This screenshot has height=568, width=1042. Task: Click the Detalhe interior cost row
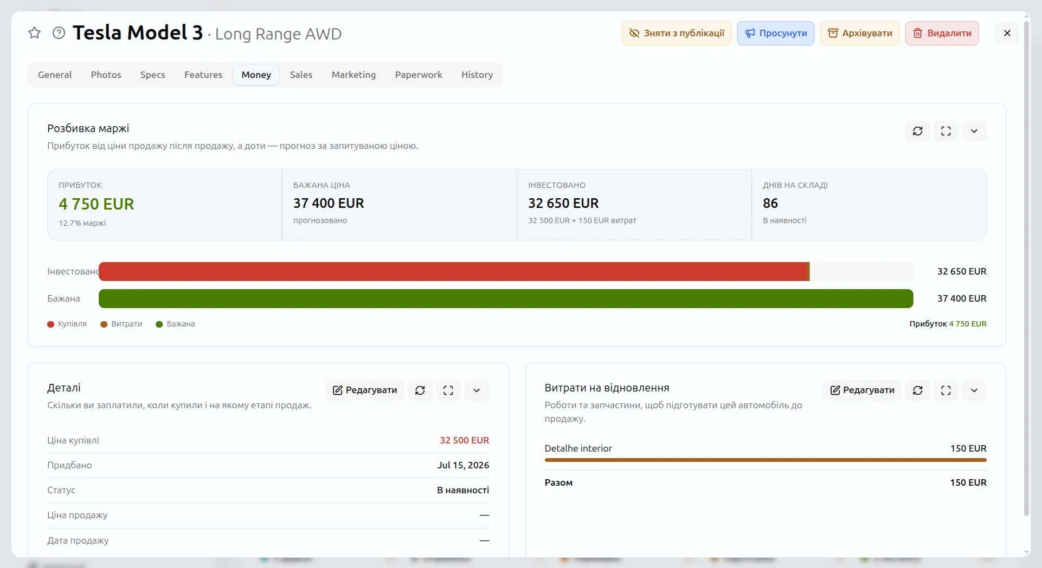[766, 453]
